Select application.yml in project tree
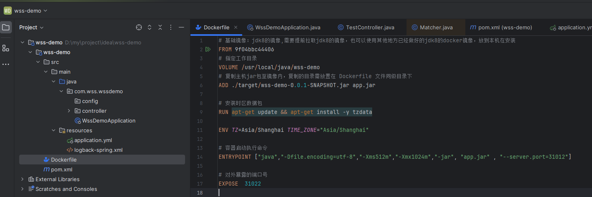The image size is (592, 197). (93, 140)
